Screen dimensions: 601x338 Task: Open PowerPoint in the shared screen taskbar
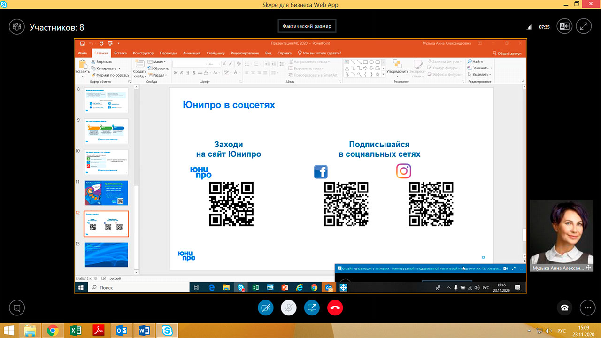pos(285,288)
